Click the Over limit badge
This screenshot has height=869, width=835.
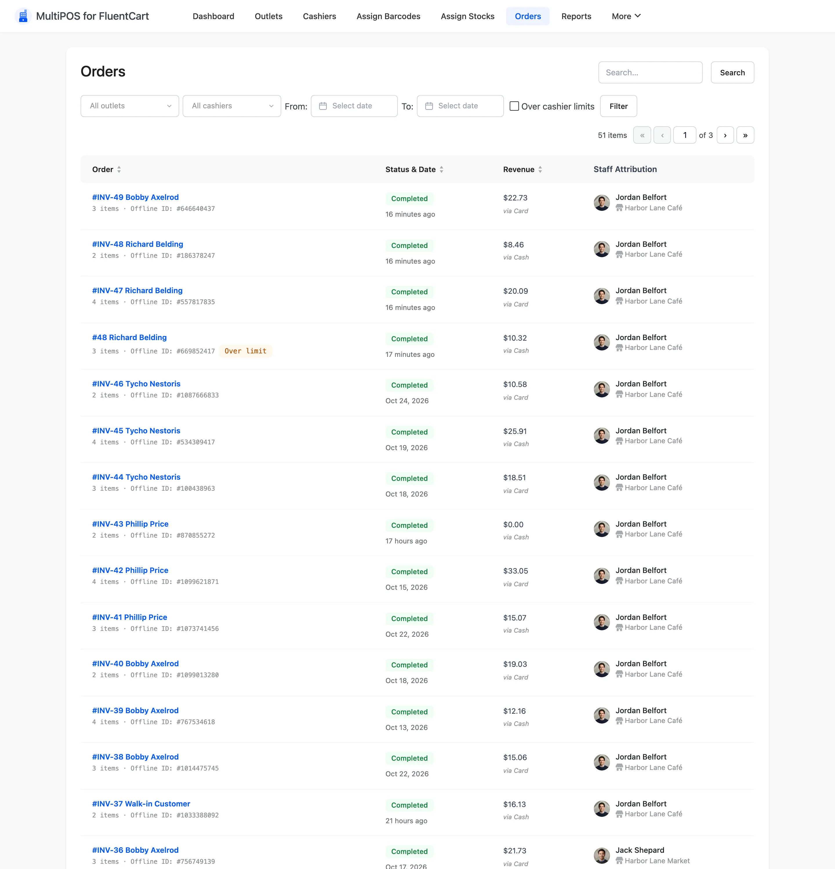245,351
